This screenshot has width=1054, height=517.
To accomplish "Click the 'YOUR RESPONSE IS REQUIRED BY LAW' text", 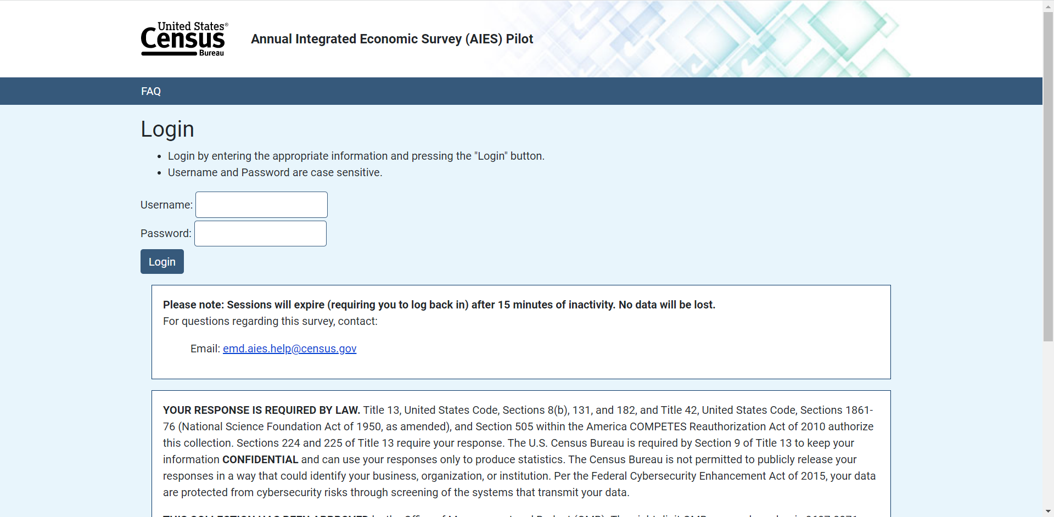I will coord(261,410).
